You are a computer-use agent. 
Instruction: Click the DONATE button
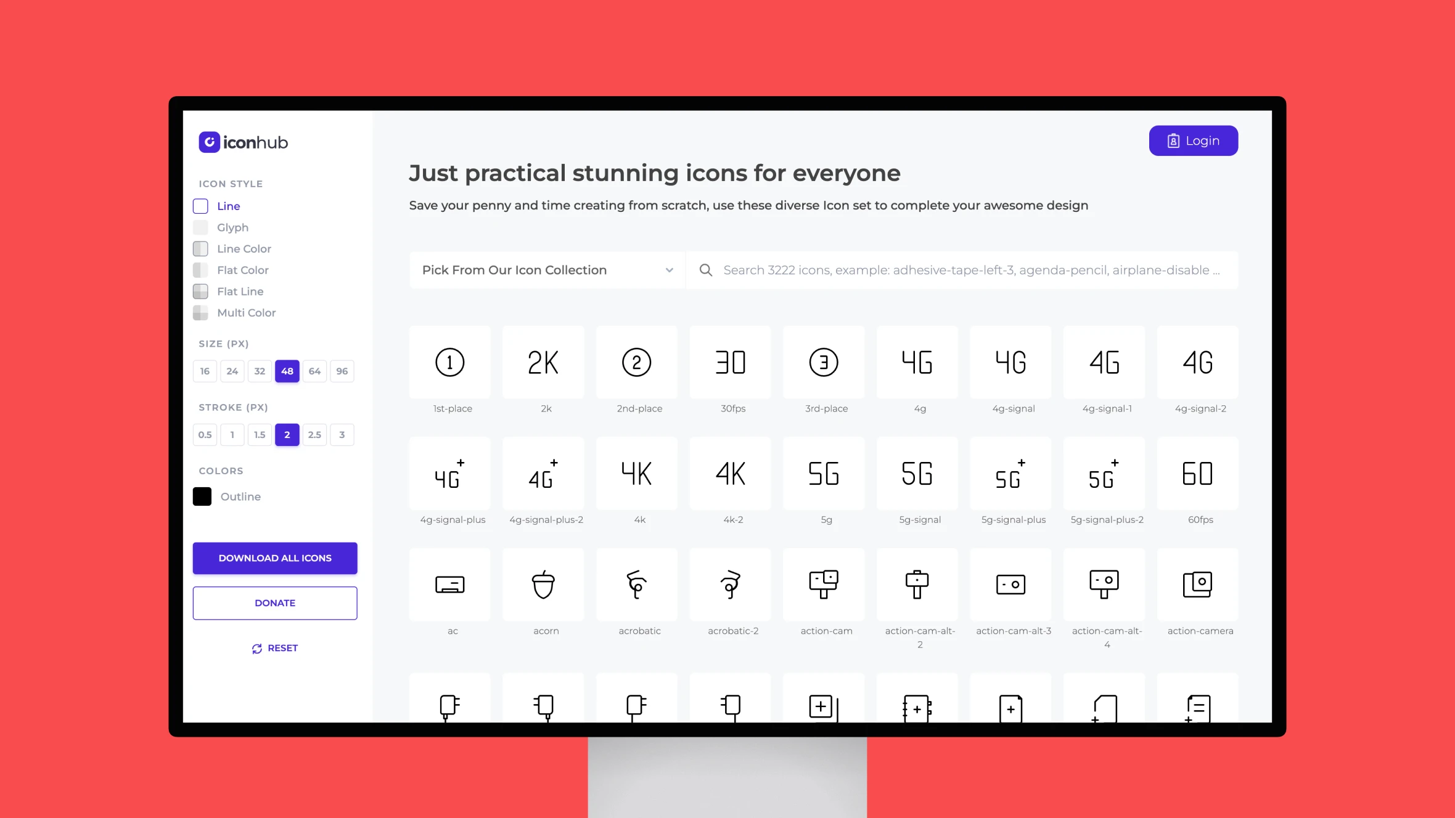tap(275, 602)
